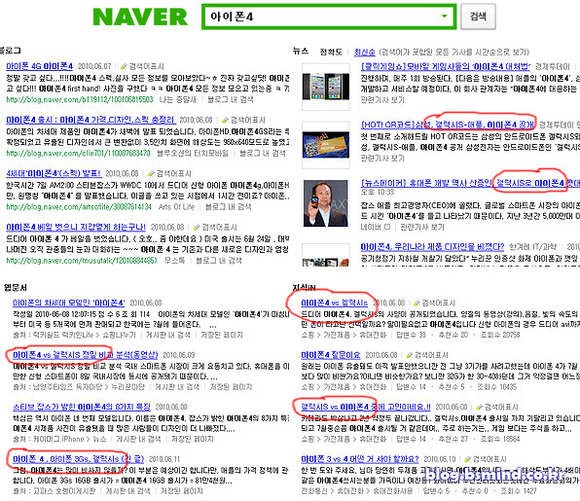Click pencil icon beside '4세대 아이폰4(스펙) 발표' result
Viewport: 580px width, 501px height.
pyautogui.click(x=151, y=174)
